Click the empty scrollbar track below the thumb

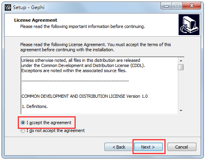pos(181,89)
